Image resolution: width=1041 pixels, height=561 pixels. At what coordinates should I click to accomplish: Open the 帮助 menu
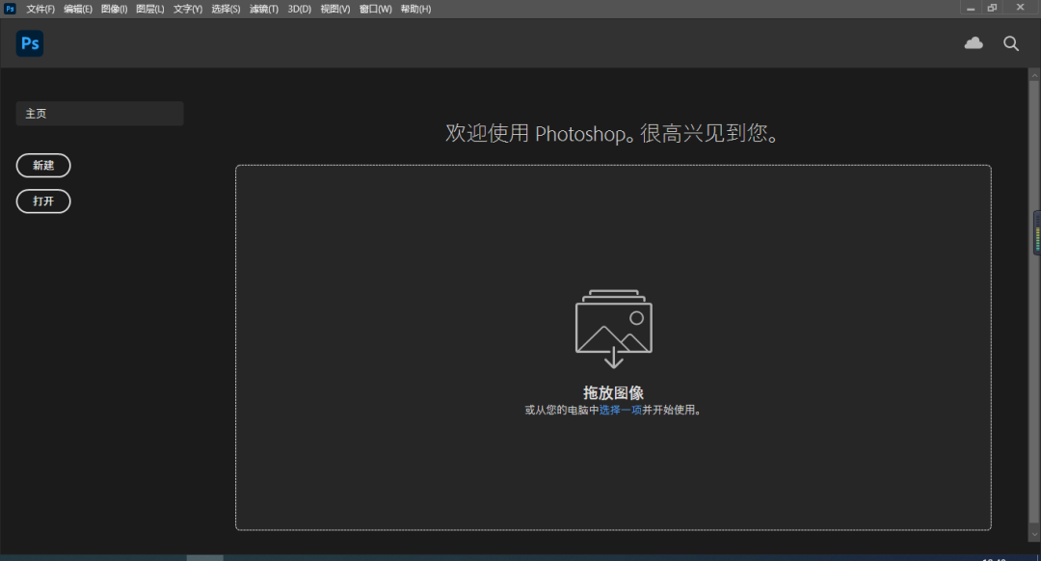[414, 8]
